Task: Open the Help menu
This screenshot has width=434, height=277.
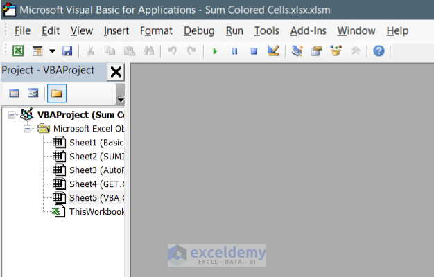Action: [397, 30]
